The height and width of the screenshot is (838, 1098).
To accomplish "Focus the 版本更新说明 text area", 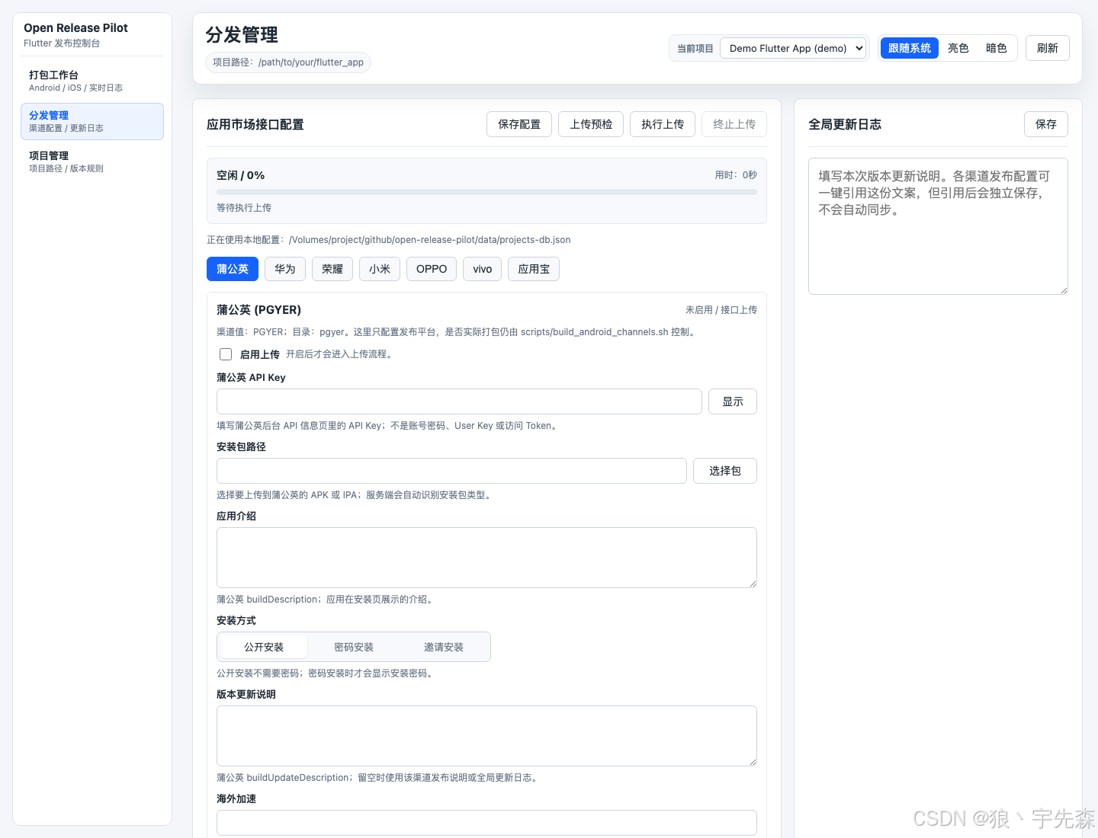I will pos(486,736).
